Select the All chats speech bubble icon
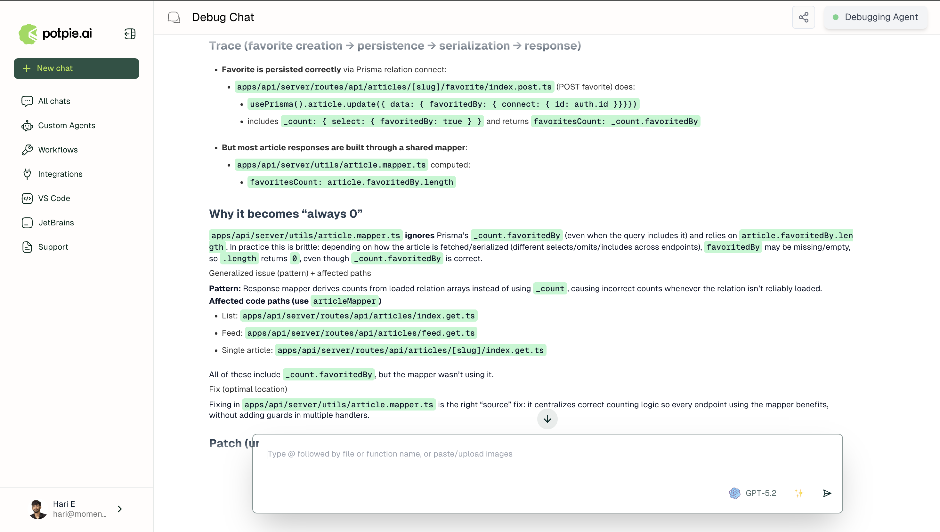The image size is (940, 532). pyautogui.click(x=28, y=101)
